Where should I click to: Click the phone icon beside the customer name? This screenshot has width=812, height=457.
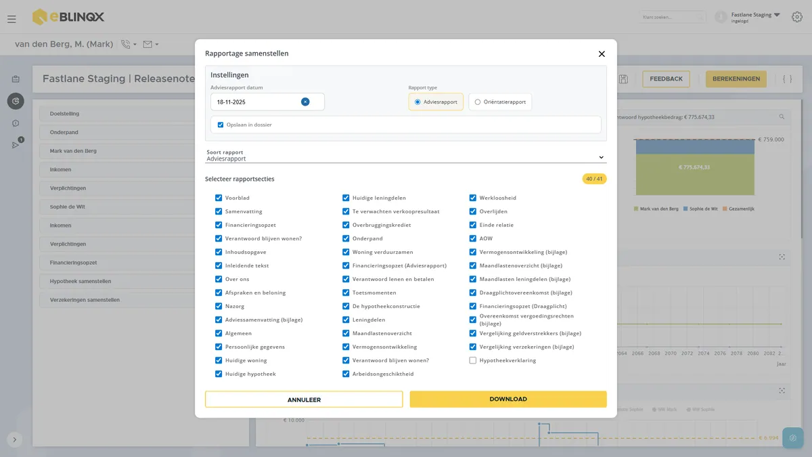[125, 45]
